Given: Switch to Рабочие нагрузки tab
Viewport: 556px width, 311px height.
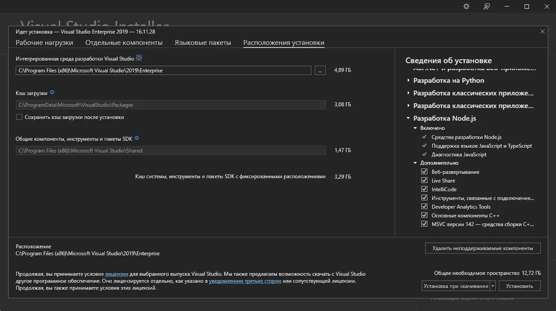Looking at the screenshot, I should pyautogui.click(x=44, y=43).
